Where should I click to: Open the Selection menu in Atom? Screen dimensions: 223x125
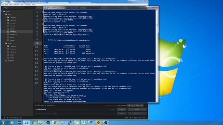pyautogui.click(x=16, y=5)
